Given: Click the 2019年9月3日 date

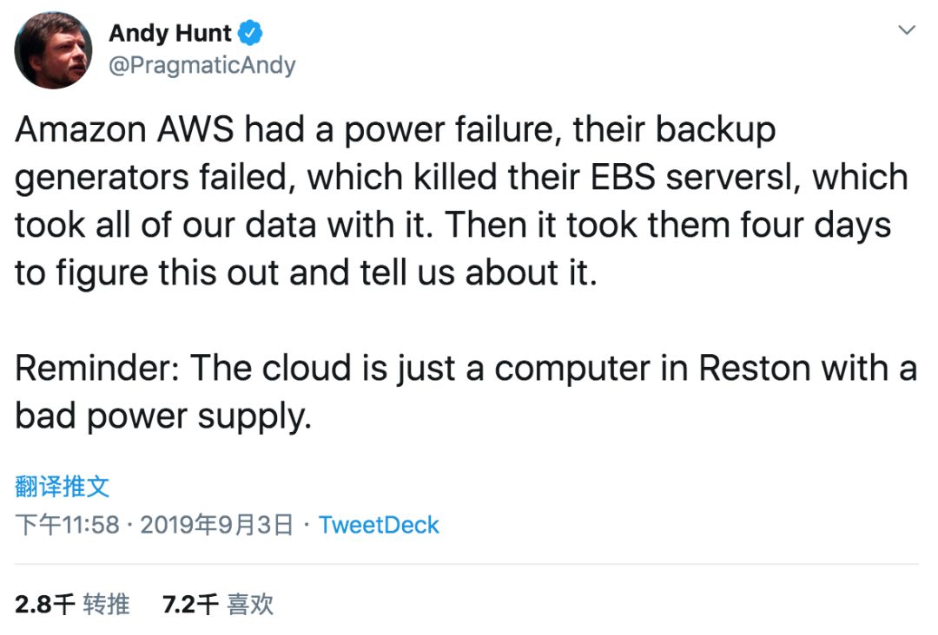Looking at the screenshot, I should [216, 525].
